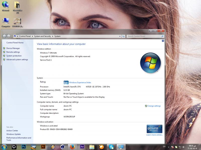This screenshot has width=201, height=150.
Task: Click Change settings link
Action: pyautogui.click(x=154, y=106)
